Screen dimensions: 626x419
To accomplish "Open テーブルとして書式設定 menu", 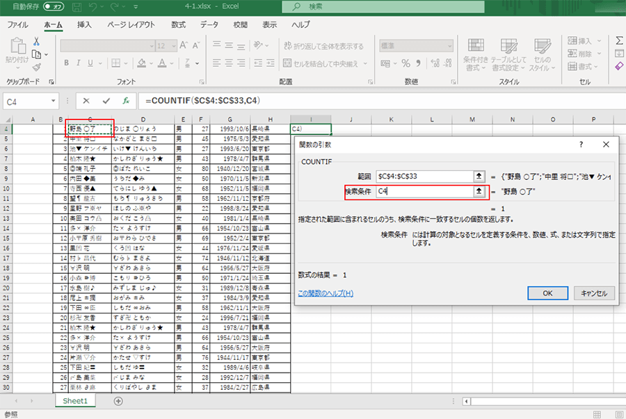I will (508, 55).
